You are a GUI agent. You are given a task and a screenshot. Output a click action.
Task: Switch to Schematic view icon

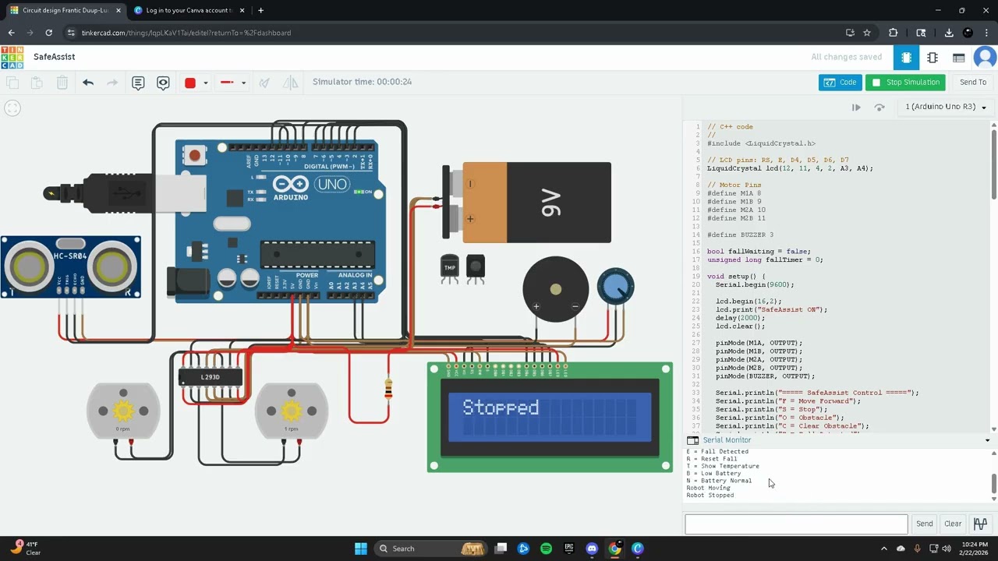(x=933, y=58)
